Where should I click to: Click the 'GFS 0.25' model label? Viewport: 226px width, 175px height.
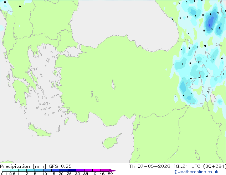[60, 166]
